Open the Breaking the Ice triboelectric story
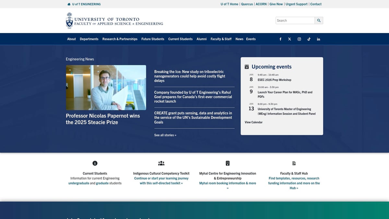 pyautogui.click(x=190, y=76)
